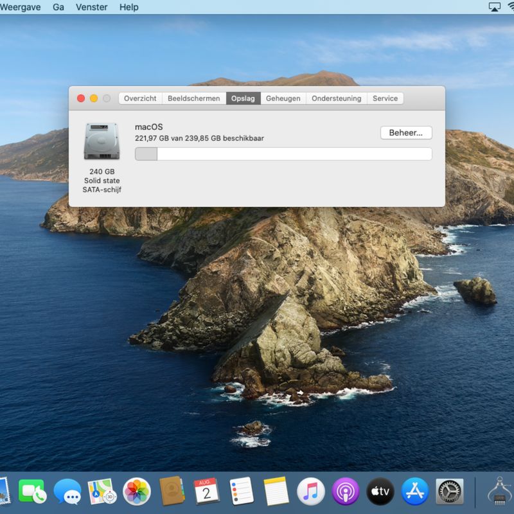The width and height of the screenshot is (514, 514).
Task: Open the Ga menu
Action: (x=58, y=7)
